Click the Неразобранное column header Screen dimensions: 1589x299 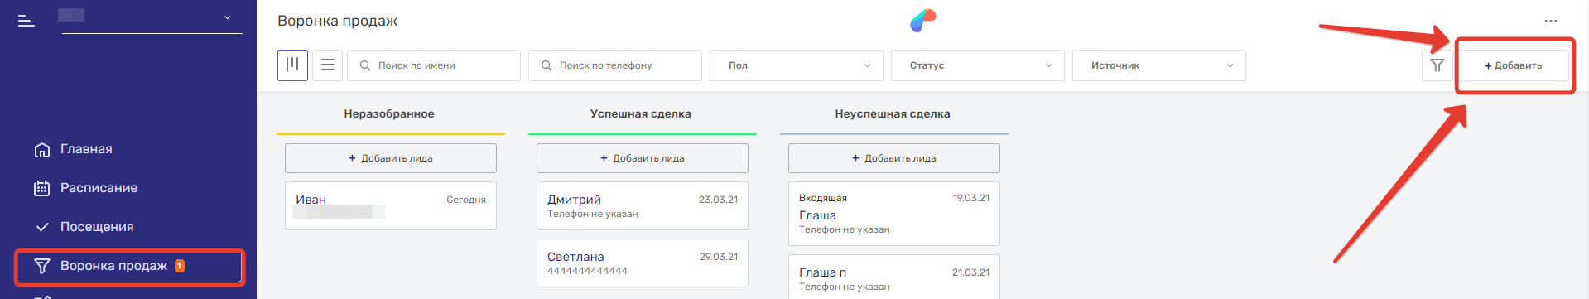tap(389, 114)
